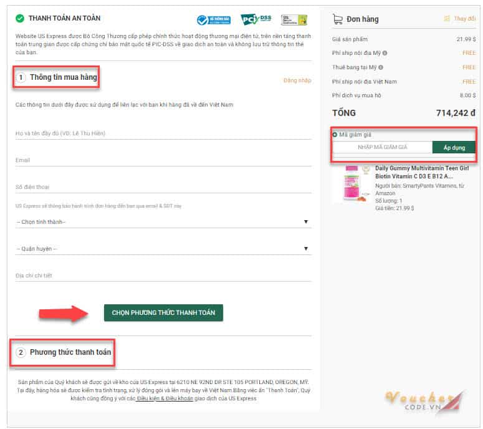Image resolution: width=483 pixels, height=429 pixels.
Task: Click the Áp dụng coupon button
Action: pyautogui.click(x=454, y=147)
